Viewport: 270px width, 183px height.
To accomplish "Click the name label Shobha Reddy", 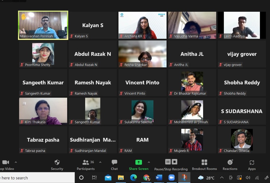I will tap(235, 94).
